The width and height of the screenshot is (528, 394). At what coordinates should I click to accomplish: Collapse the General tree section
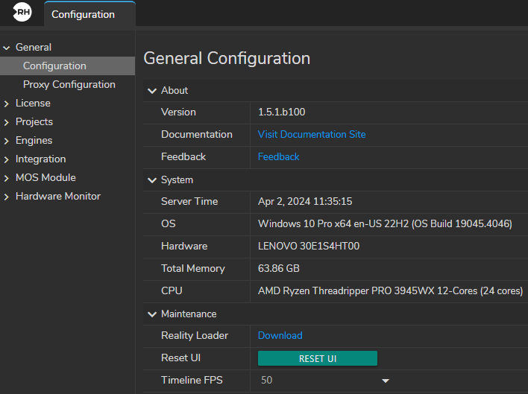(x=7, y=48)
